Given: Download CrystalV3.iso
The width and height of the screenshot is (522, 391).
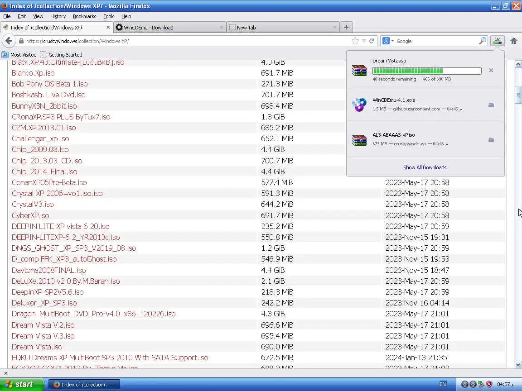Looking at the screenshot, I should [x=33, y=204].
